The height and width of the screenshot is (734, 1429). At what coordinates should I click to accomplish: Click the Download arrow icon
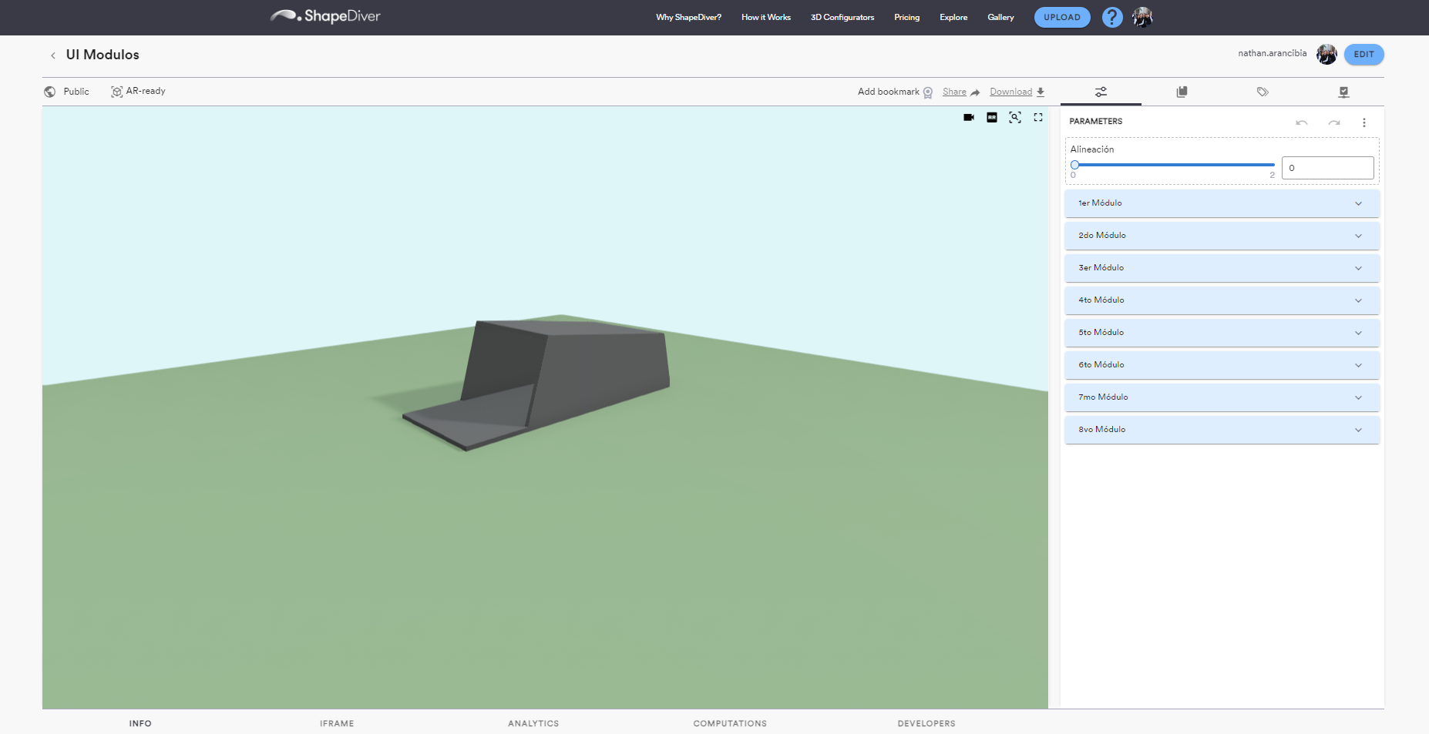[1041, 92]
